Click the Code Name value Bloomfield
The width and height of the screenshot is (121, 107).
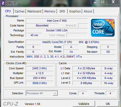pos(42,25)
